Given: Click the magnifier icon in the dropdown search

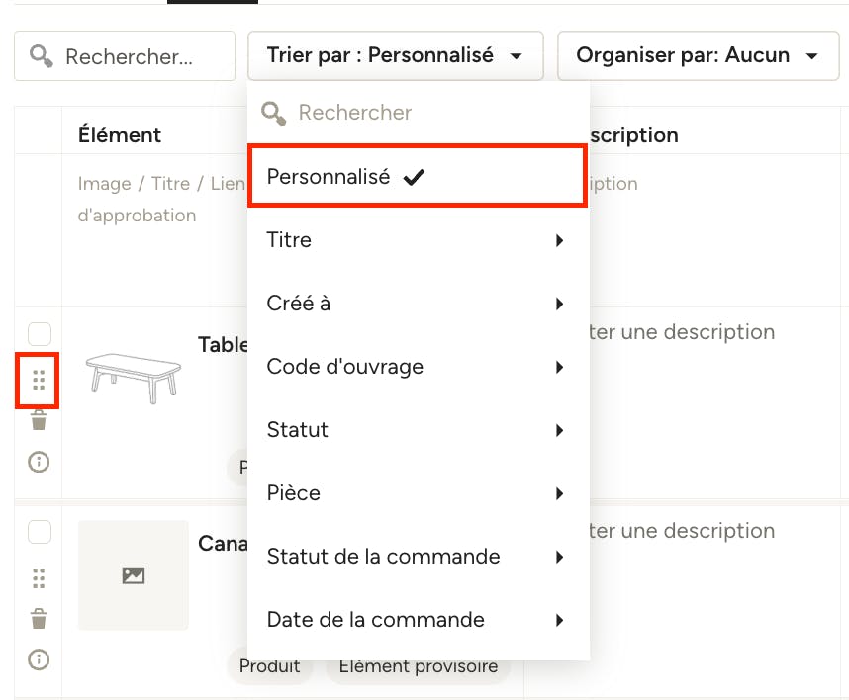Looking at the screenshot, I should click(x=273, y=113).
